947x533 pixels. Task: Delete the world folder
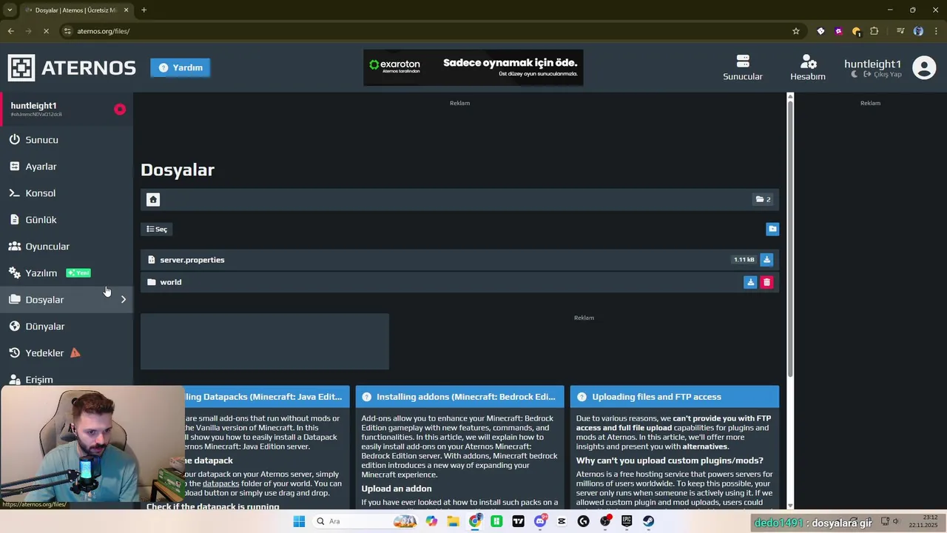point(766,282)
